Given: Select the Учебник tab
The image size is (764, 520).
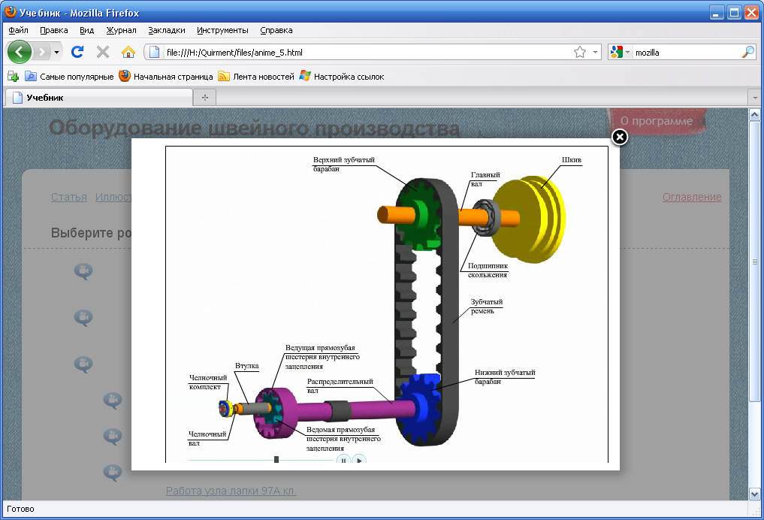Looking at the screenshot, I should point(99,98).
